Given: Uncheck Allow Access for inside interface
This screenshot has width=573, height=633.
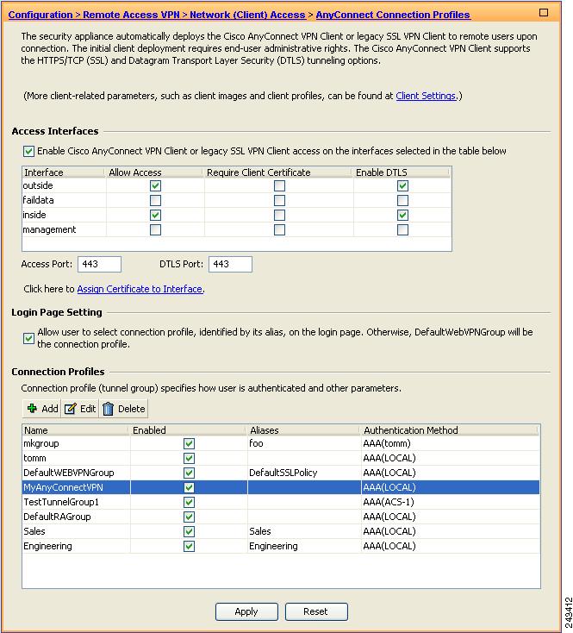Looking at the screenshot, I should point(155,215).
